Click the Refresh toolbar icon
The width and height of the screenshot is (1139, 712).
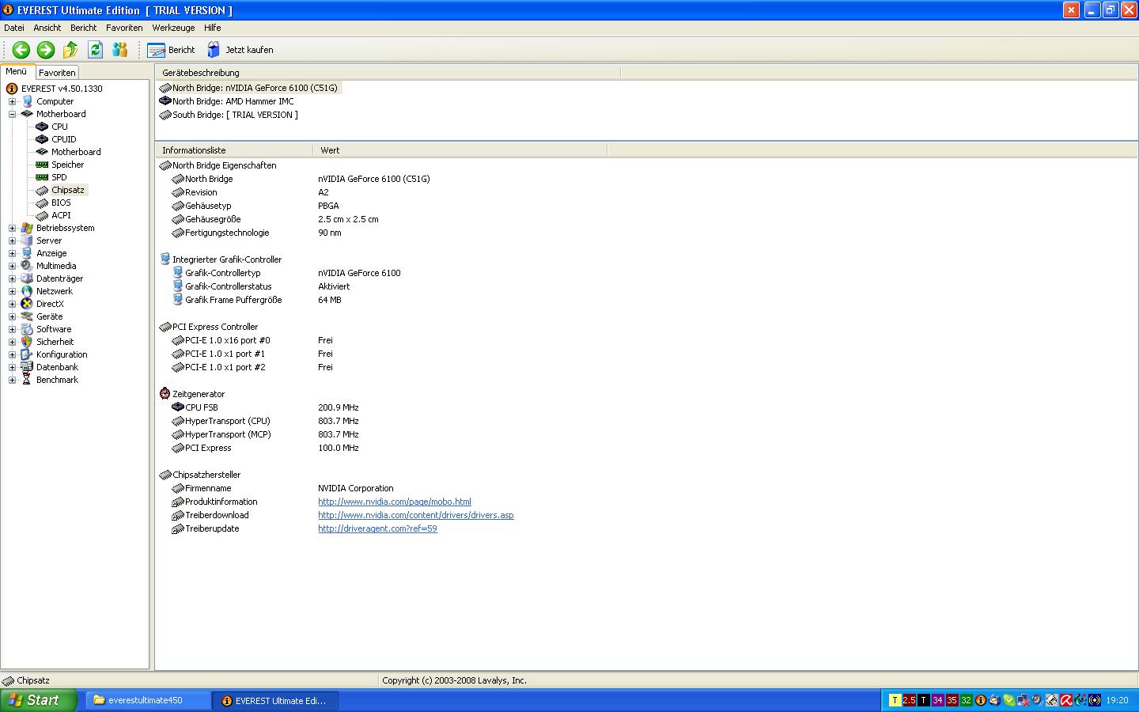(95, 50)
